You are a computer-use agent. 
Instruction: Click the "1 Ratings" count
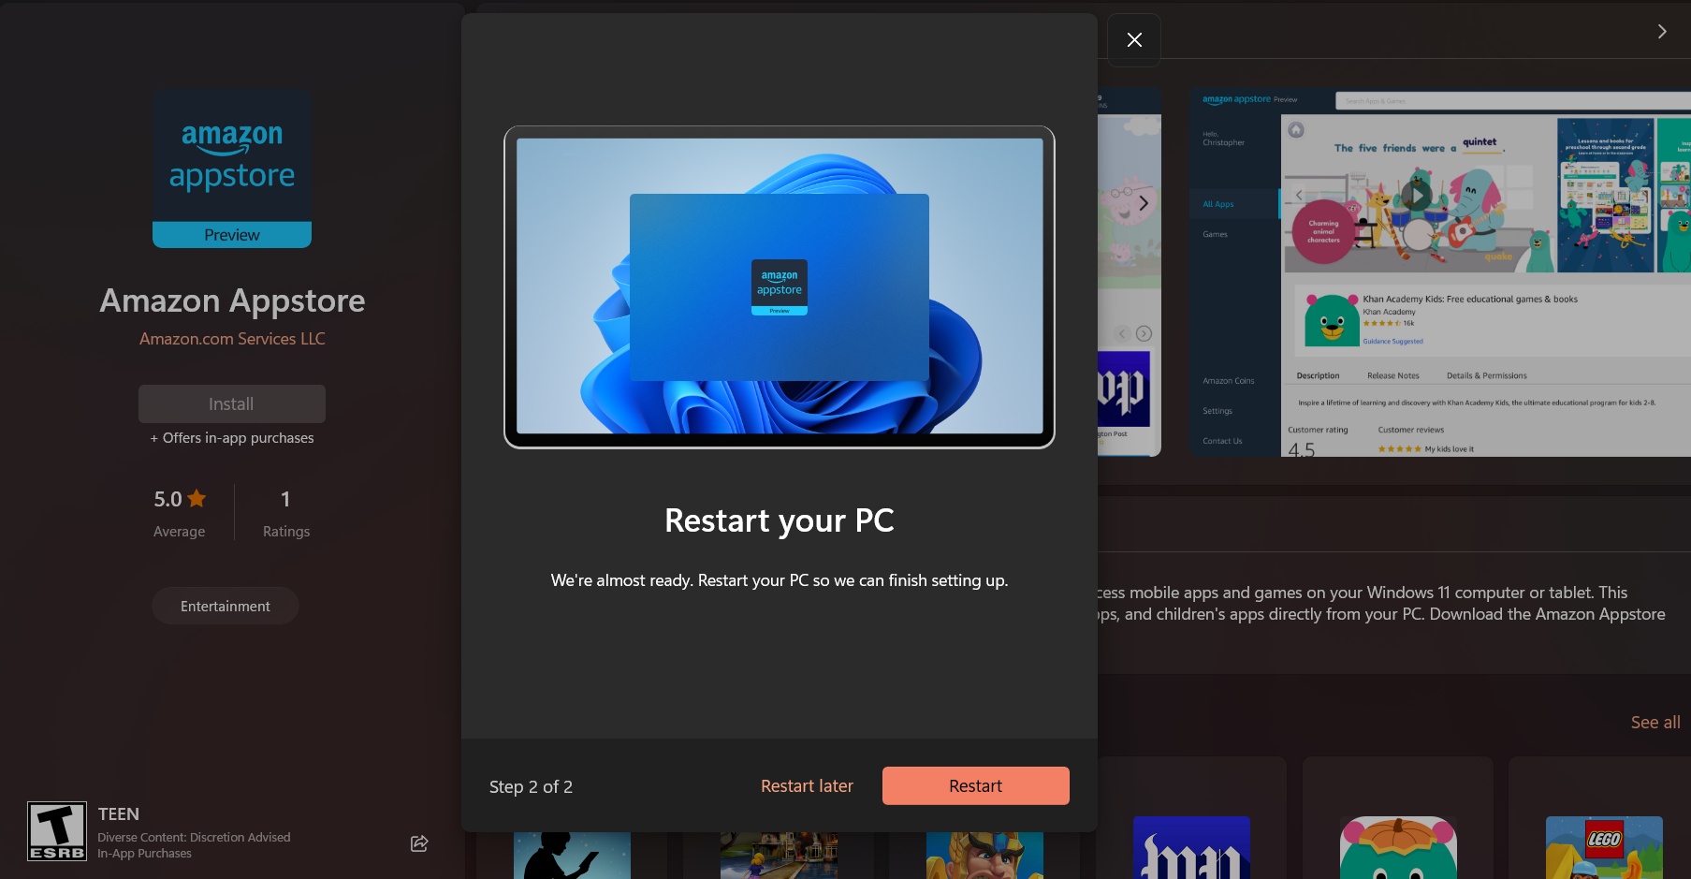click(286, 513)
